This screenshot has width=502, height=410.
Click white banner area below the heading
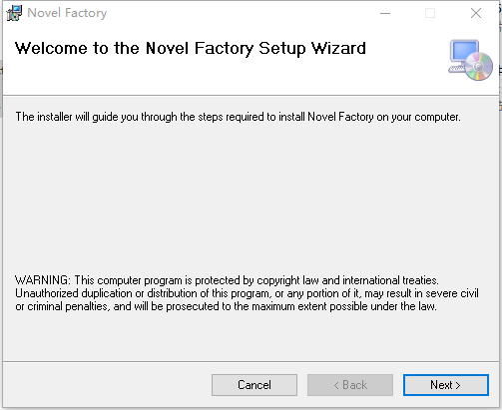click(x=217, y=78)
